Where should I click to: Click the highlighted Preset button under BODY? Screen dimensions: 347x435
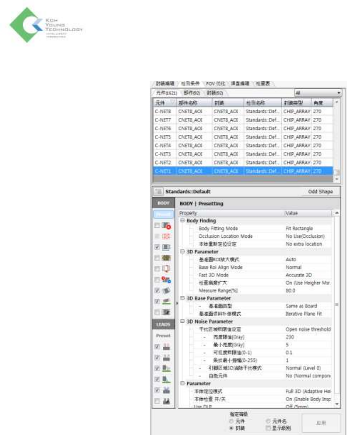coord(163,214)
